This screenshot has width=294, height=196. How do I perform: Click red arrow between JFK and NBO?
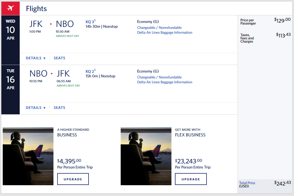(x=51, y=24)
